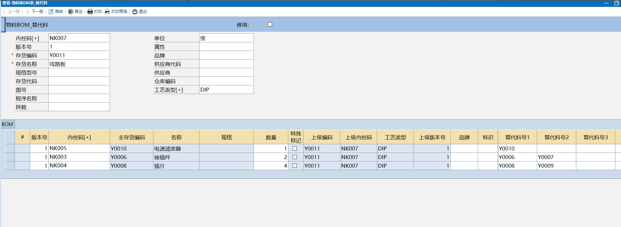Open the 内控码[+] lookup field with NK007
The image size is (621, 227).
79,38
